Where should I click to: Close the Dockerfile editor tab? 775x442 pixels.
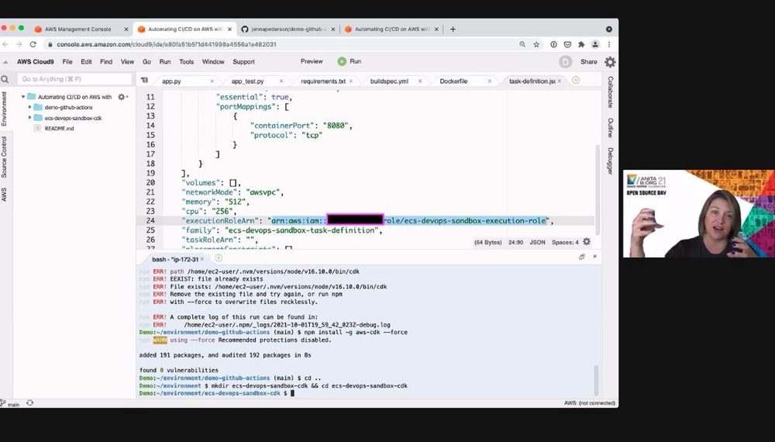click(490, 81)
